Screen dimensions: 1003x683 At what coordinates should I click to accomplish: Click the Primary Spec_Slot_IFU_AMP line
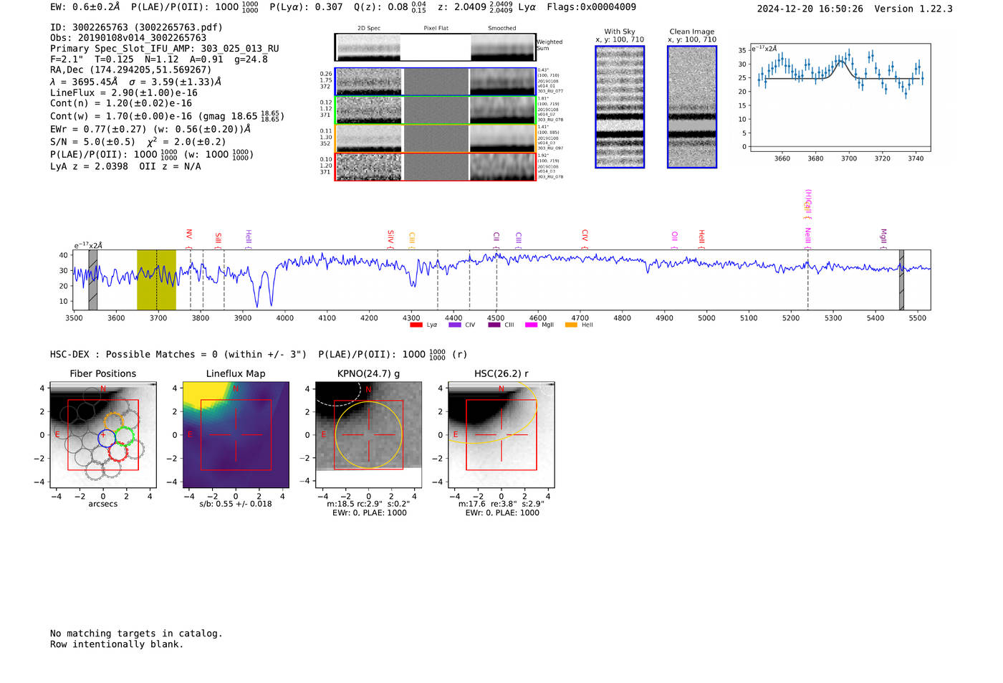(165, 49)
